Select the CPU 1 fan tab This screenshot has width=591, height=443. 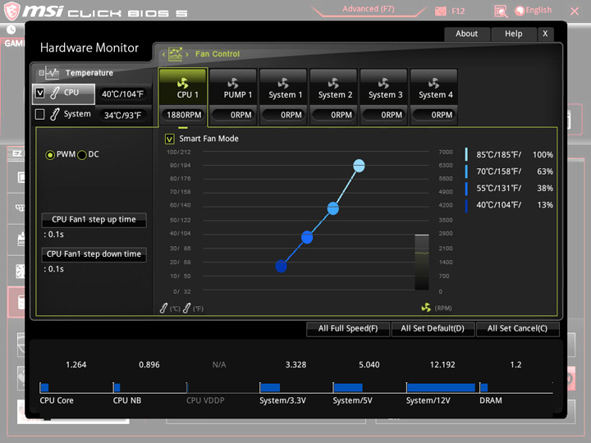coord(183,87)
